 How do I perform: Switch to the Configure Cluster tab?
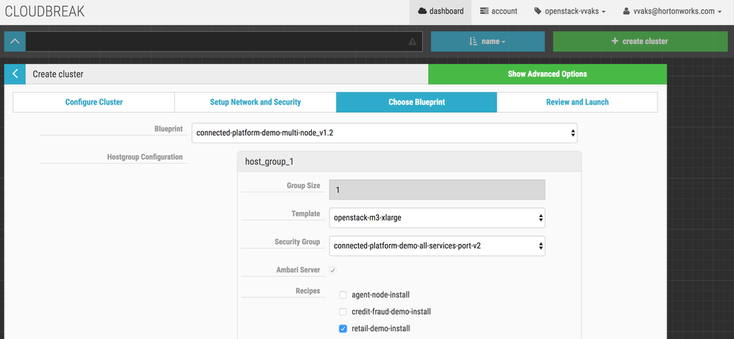click(x=93, y=102)
